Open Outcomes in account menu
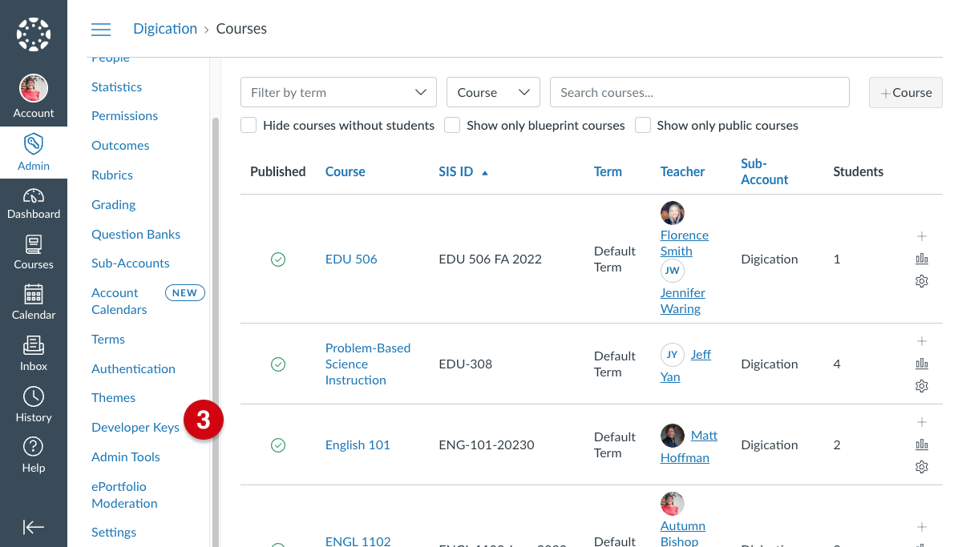Screen dimensions: 962x547 (120, 146)
